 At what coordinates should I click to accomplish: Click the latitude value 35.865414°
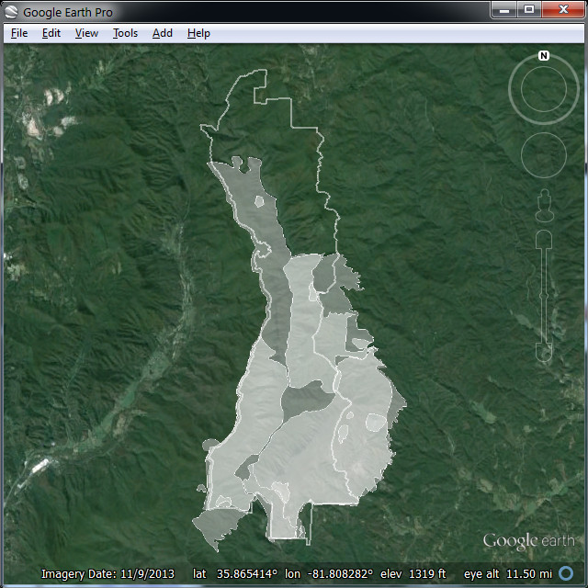[247, 573]
